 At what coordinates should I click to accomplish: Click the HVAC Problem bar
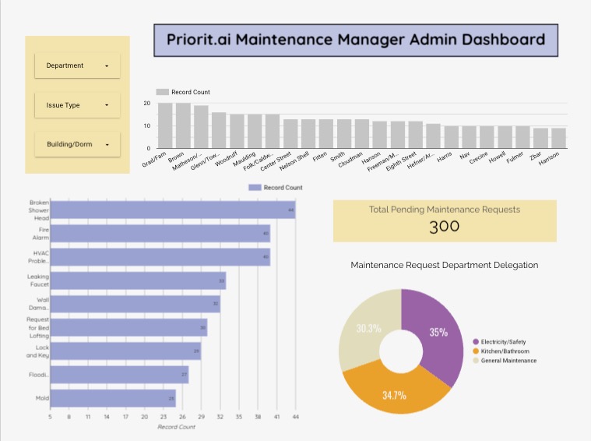[160, 257]
